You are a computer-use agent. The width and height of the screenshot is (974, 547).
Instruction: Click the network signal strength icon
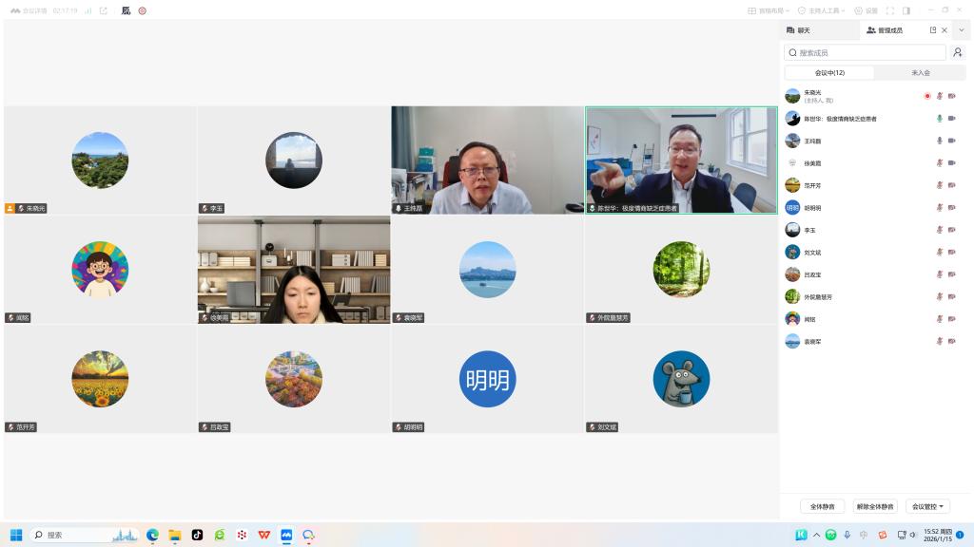(88, 10)
